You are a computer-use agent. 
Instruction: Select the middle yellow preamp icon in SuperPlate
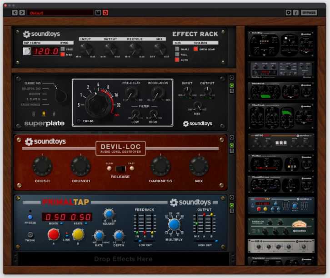(x=44, y=114)
